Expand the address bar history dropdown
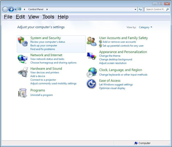The width and height of the screenshot is (172, 147). 135,10
